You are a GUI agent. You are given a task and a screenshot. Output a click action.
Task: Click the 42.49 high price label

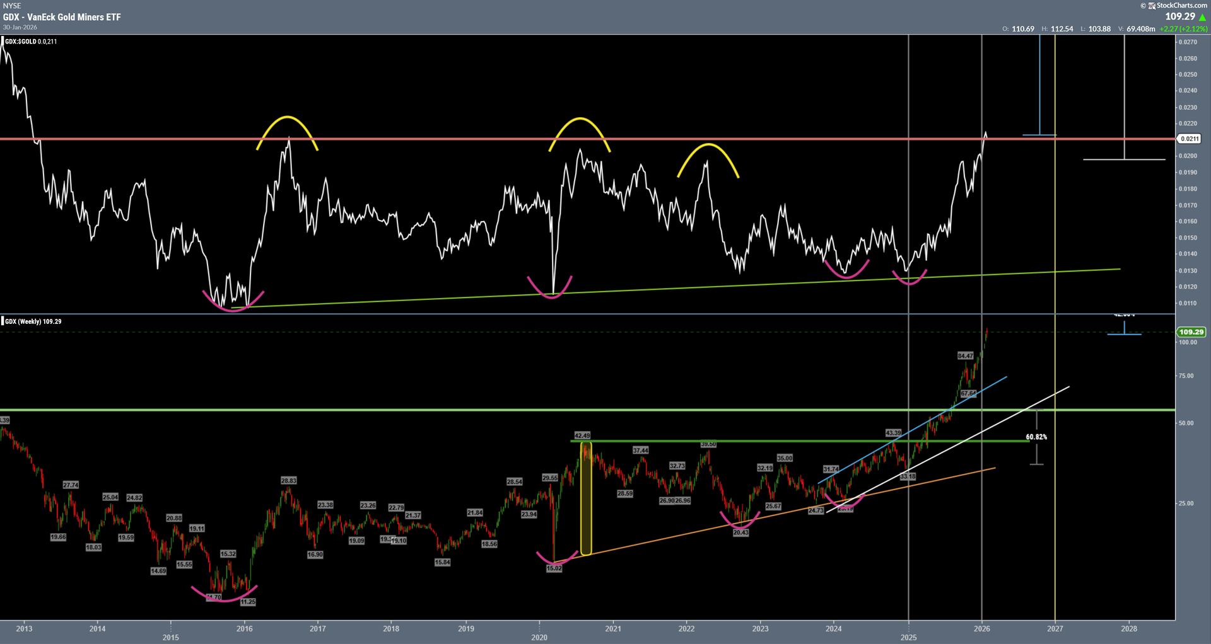[x=582, y=435]
